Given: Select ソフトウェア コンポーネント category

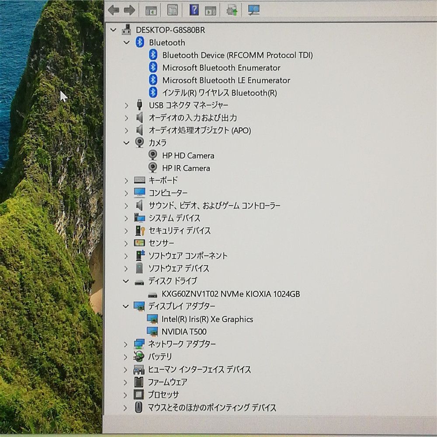Looking at the screenshot, I should pyautogui.click(x=187, y=256).
